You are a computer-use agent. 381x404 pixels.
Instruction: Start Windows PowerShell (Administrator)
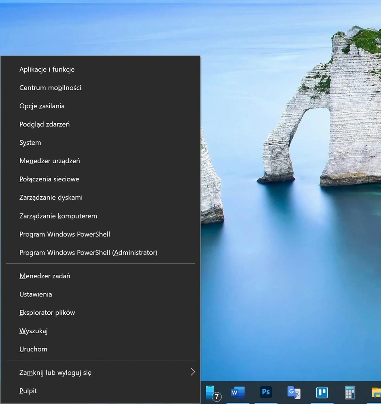point(100,253)
